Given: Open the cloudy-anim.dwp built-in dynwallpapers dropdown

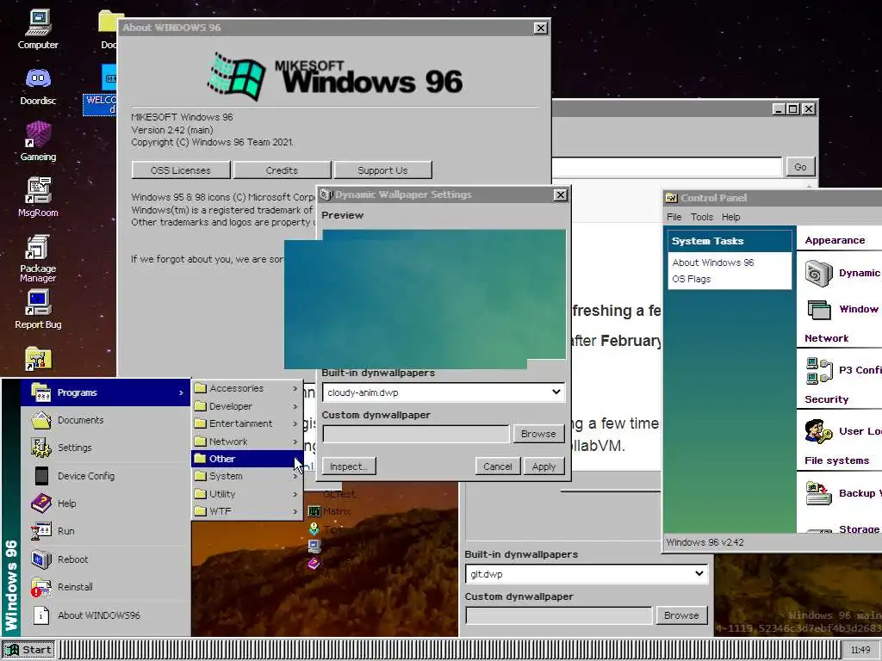Looking at the screenshot, I should point(444,392).
